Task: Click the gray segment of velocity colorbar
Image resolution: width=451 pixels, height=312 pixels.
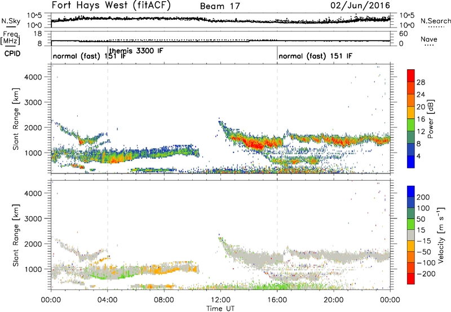Action: 411,235
